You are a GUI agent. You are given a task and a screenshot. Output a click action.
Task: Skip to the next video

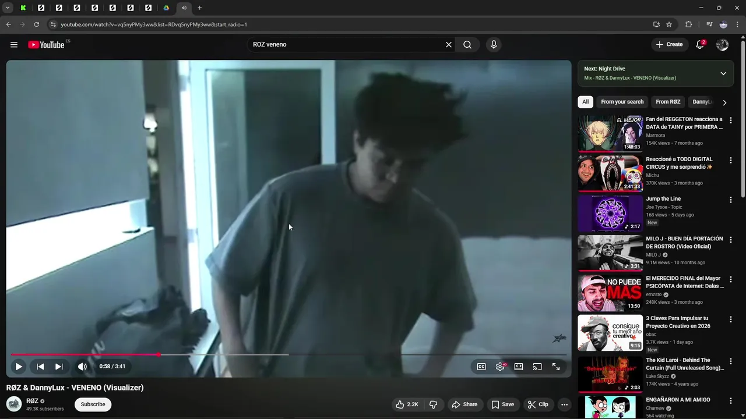click(x=59, y=367)
